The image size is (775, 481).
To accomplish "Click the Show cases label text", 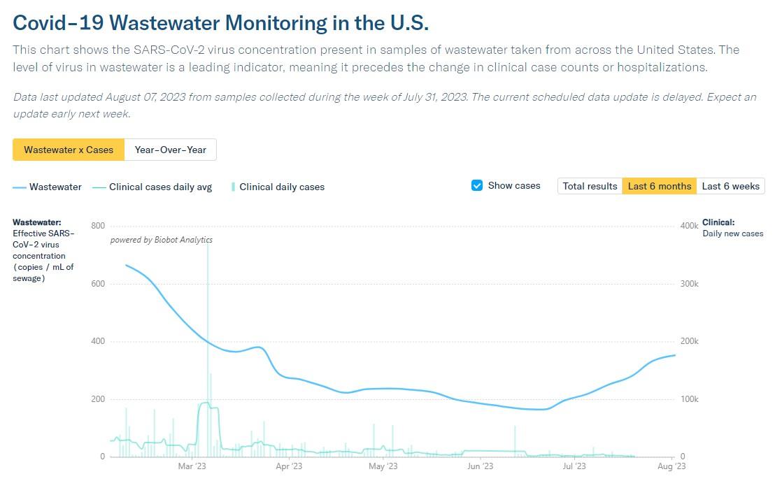I will point(514,186).
